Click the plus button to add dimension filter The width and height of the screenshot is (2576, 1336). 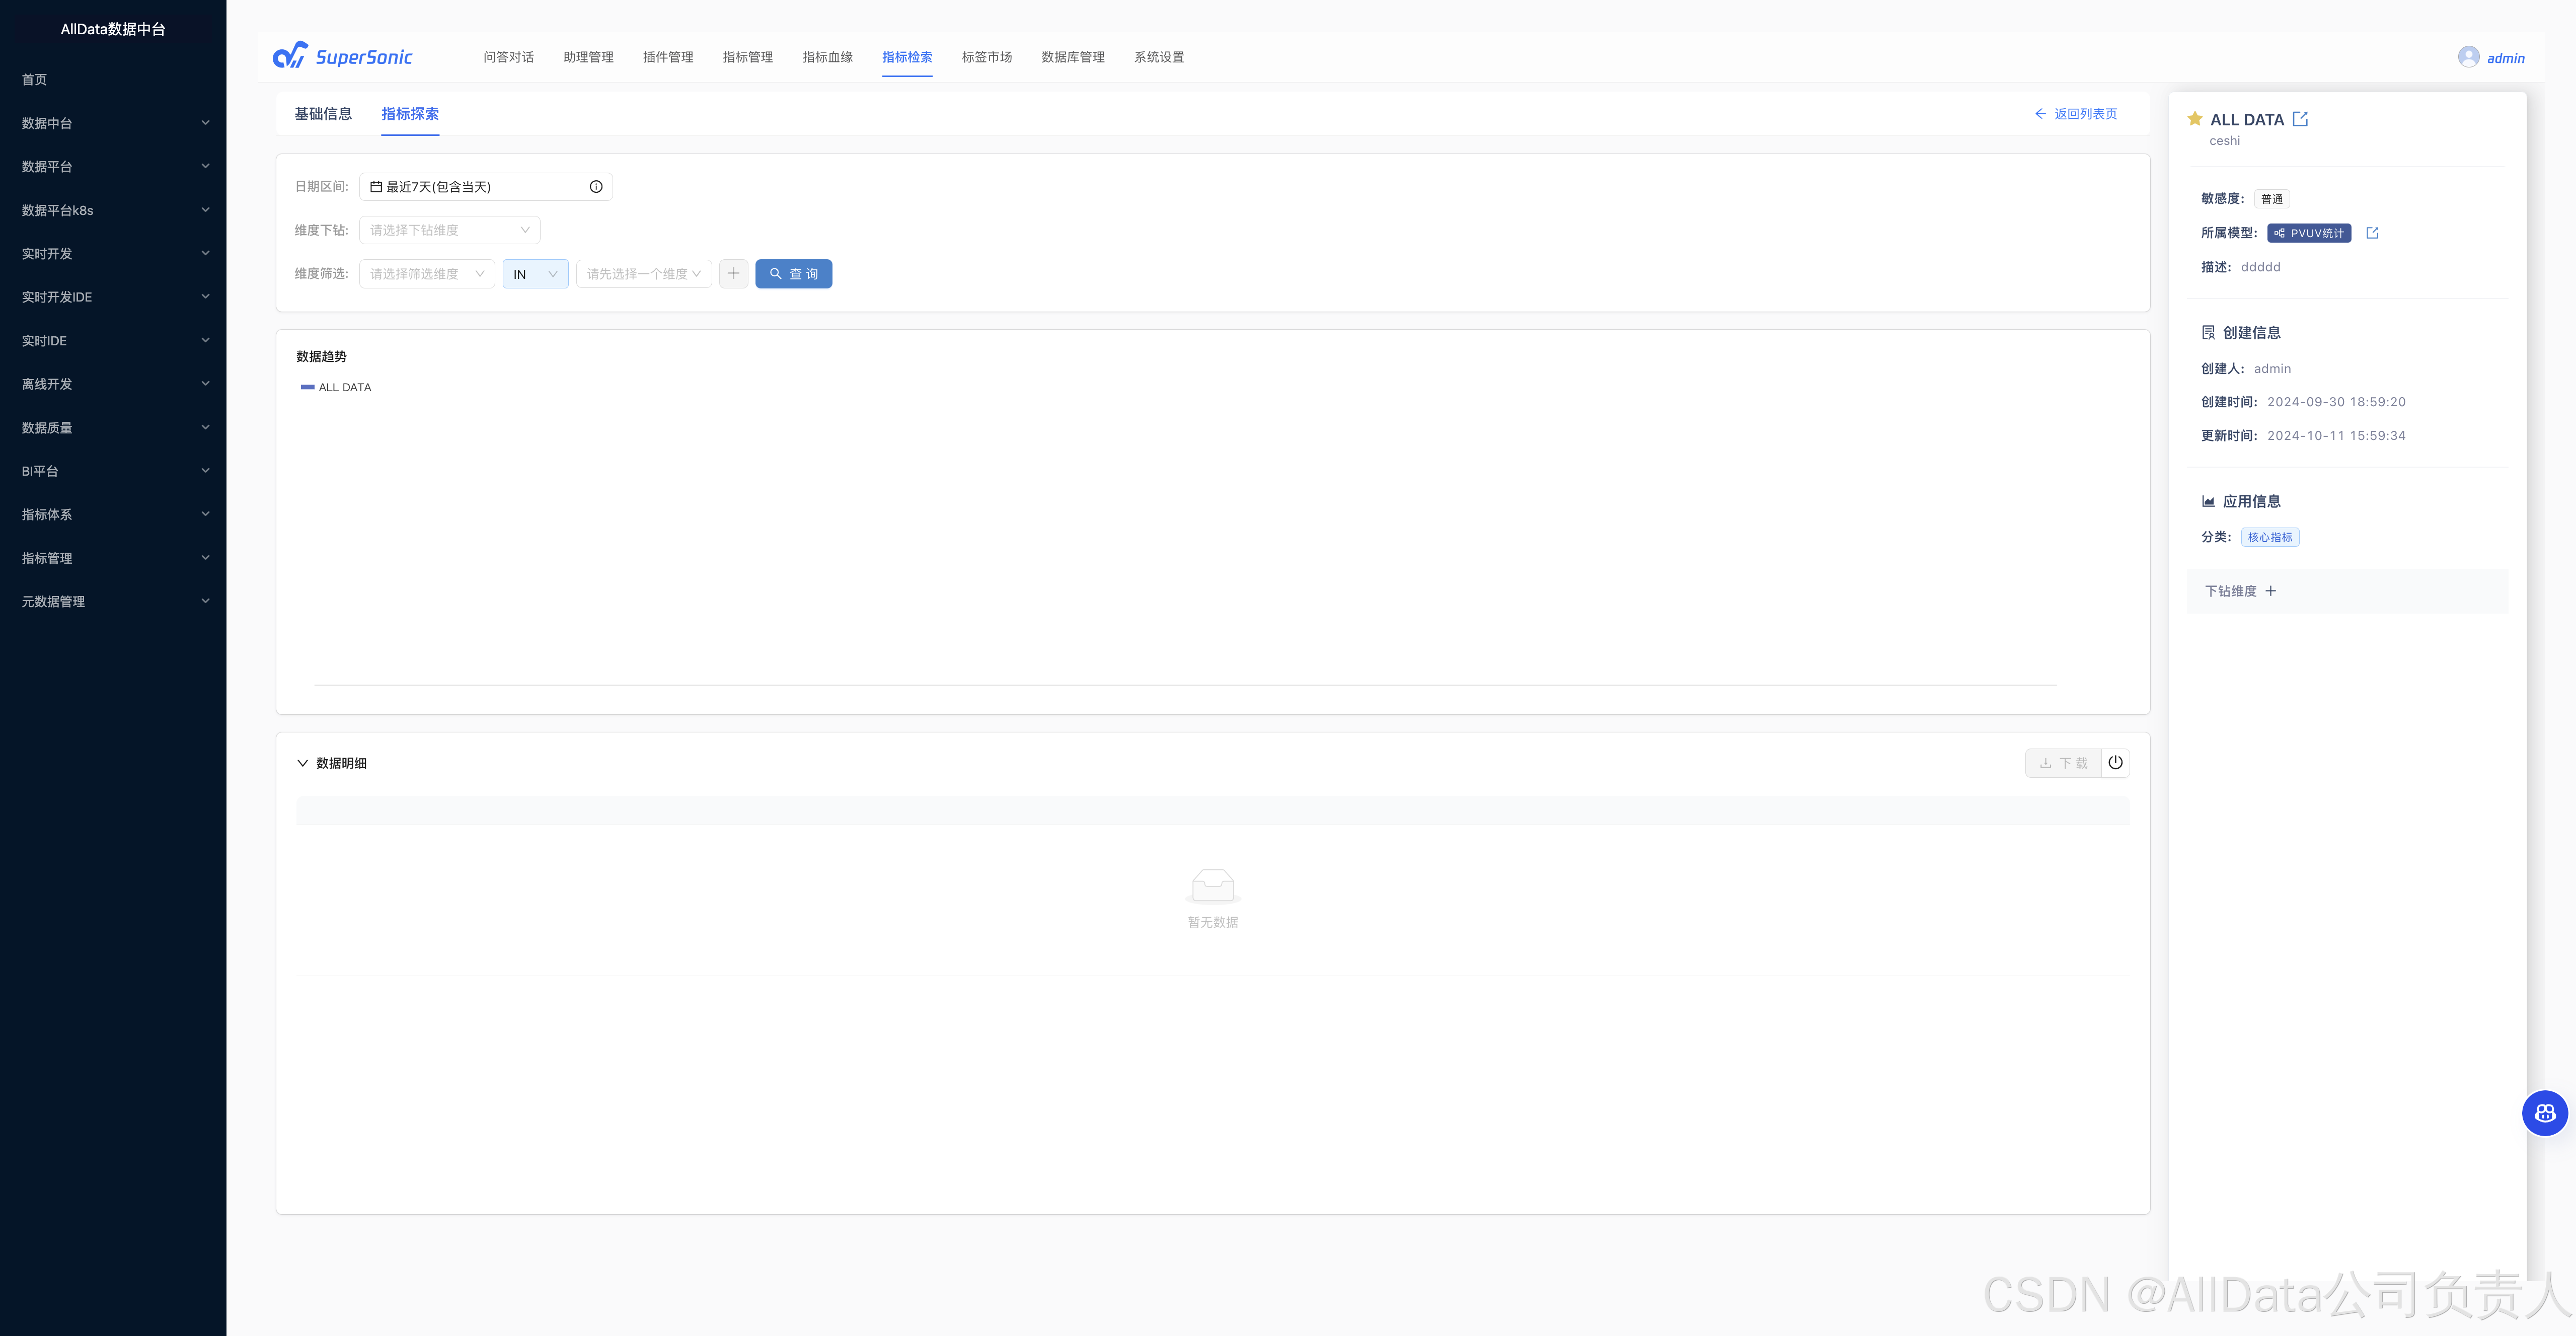[733, 273]
